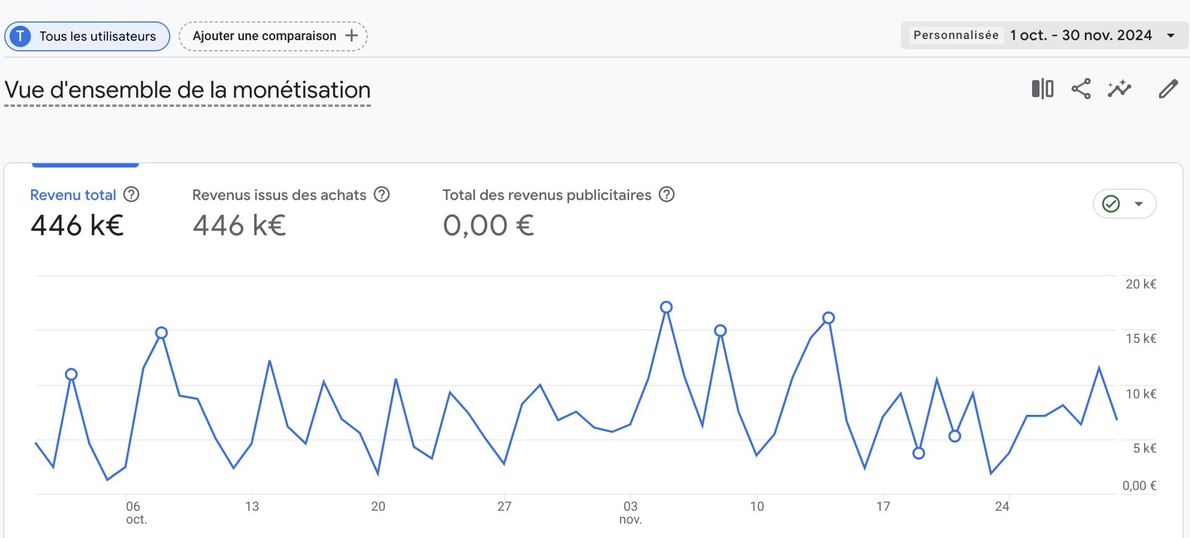Click plus icon in Ajouter une comparaison
The width and height of the screenshot is (1190, 538).
pyautogui.click(x=351, y=35)
